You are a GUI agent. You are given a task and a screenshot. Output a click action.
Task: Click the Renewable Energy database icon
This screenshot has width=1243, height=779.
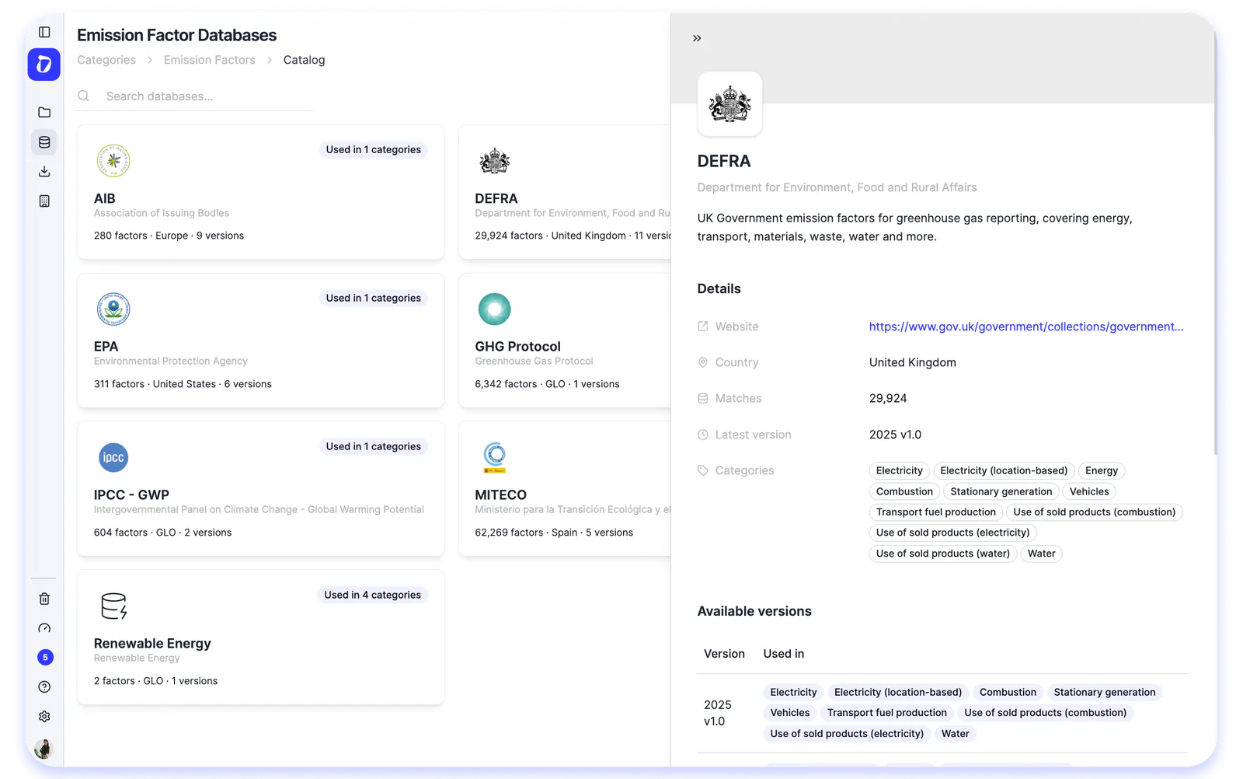pos(113,606)
